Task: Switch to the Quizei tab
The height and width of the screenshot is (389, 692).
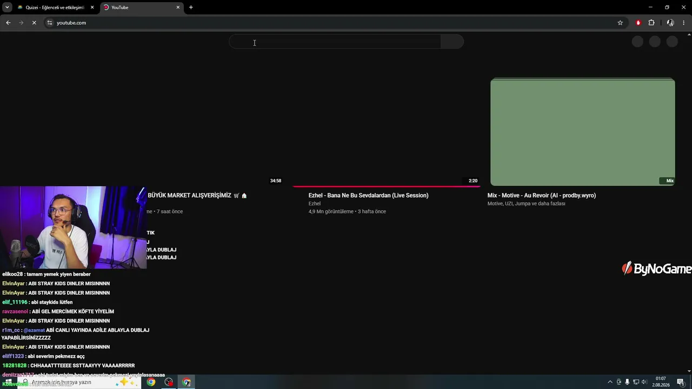Action: (x=56, y=8)
